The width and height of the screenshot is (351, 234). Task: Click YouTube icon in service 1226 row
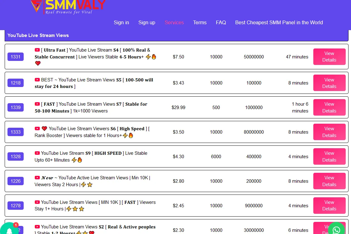[x=37, y=178]
